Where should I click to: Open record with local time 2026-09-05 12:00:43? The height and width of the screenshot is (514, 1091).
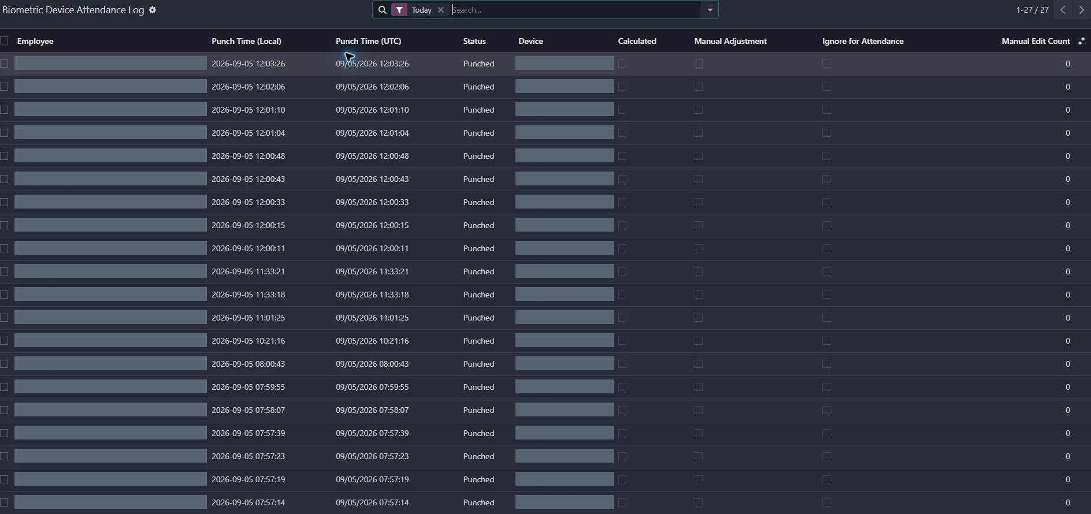(x=248, y=179)
